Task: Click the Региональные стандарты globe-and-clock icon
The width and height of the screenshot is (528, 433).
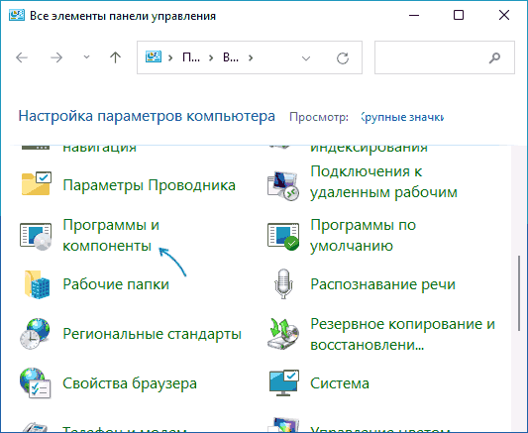Action: coord(35,333)
